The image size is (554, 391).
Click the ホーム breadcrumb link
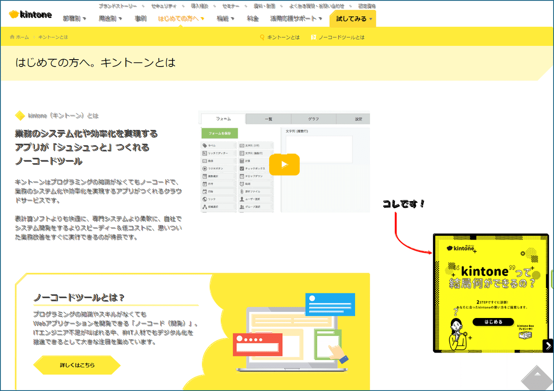[x=22, y=37]
